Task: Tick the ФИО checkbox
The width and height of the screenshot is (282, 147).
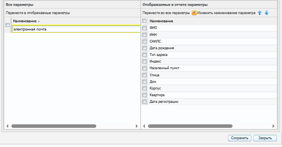Action: (x=144, y=28)
